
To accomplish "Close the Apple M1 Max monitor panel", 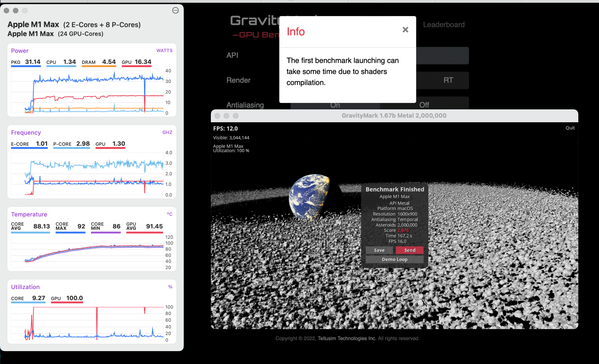I will click(6, 10).
